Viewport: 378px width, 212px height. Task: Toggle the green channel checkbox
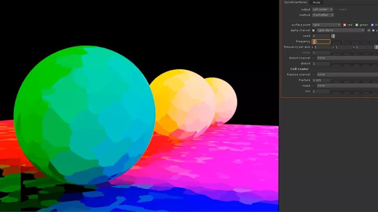(x=357, y=25)
